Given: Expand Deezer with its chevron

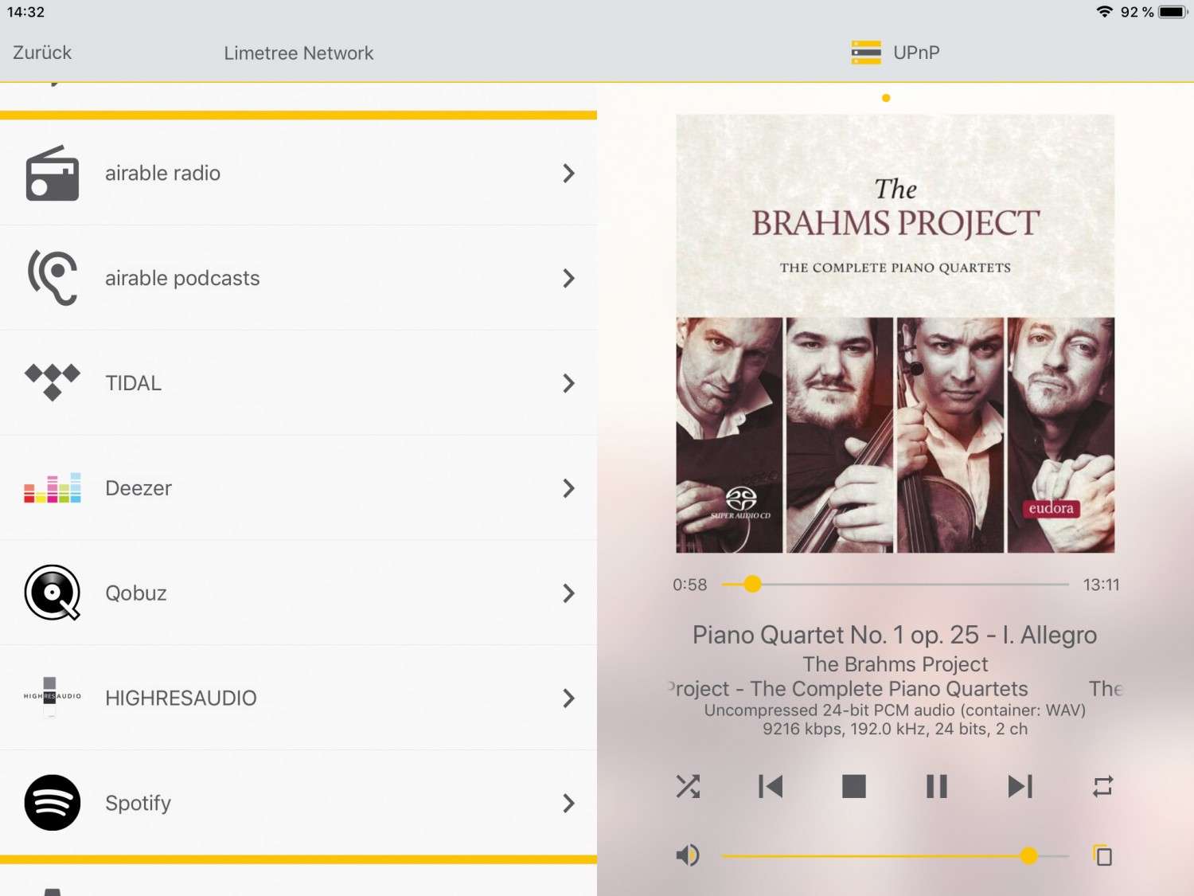Looking at the screenshot, I should (x=568, y=488).
